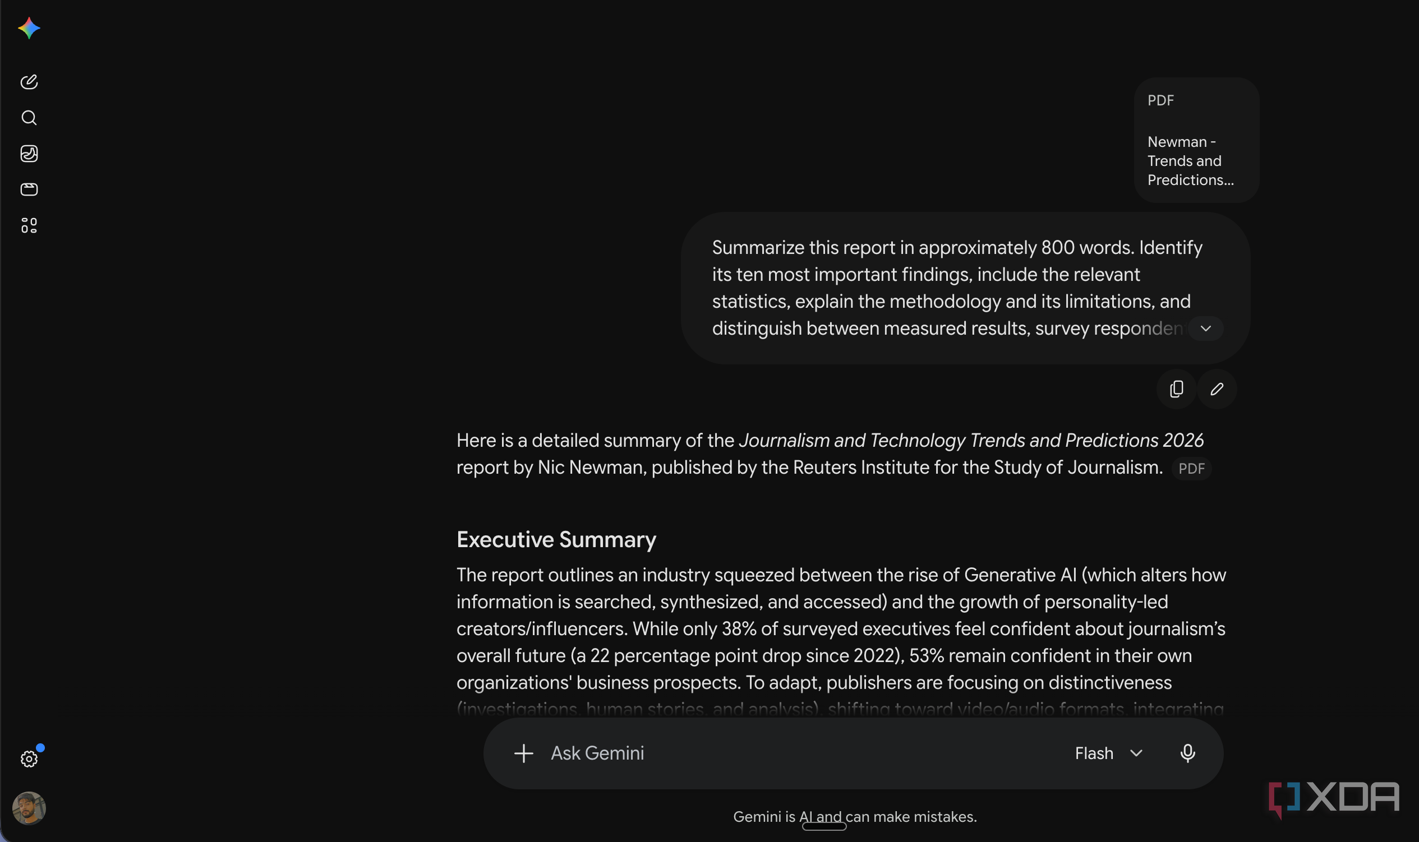Open the video clapperboard sidebar icon
The height and width of the screenshot is (842, 1419).
tap(29, 189)
